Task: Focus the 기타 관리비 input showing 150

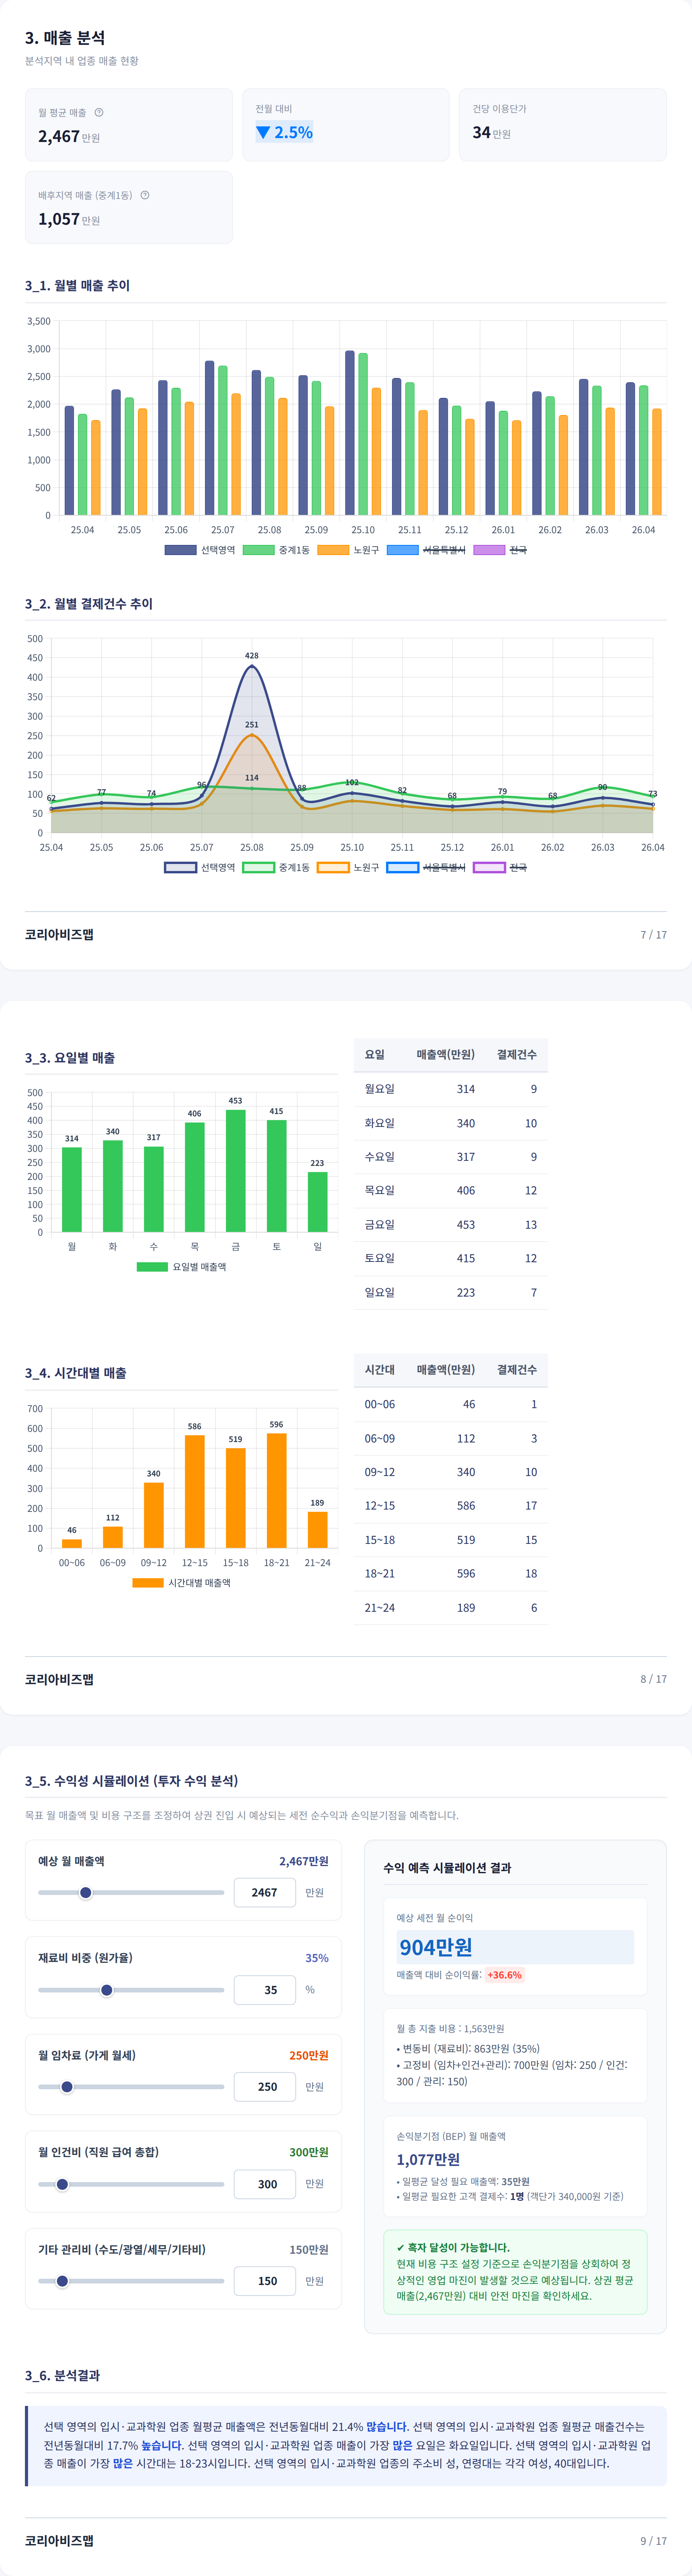Action: [x=265, y=2281]
